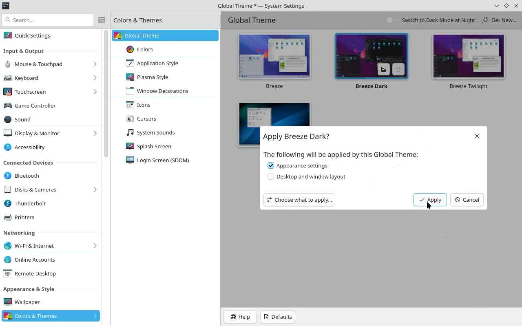Close the Apply Breeze Dark dialog
522x326 pixels.
477,136
